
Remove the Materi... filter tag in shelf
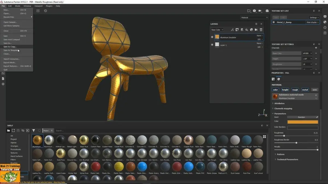[52, 131]
